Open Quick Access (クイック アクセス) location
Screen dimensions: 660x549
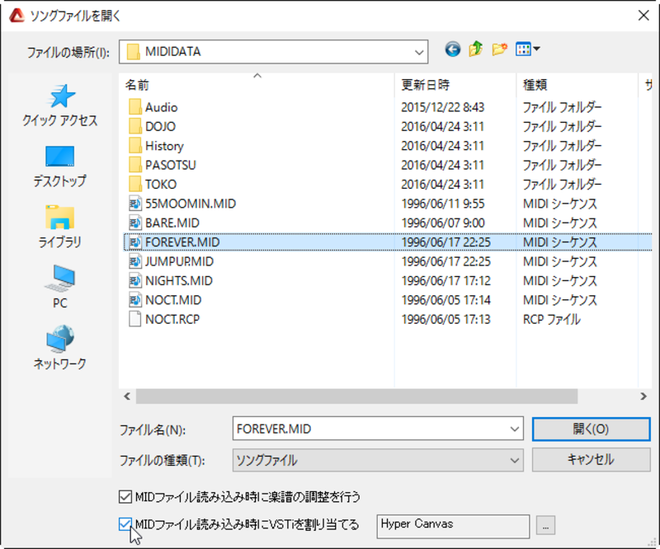[x=59, y=106]
